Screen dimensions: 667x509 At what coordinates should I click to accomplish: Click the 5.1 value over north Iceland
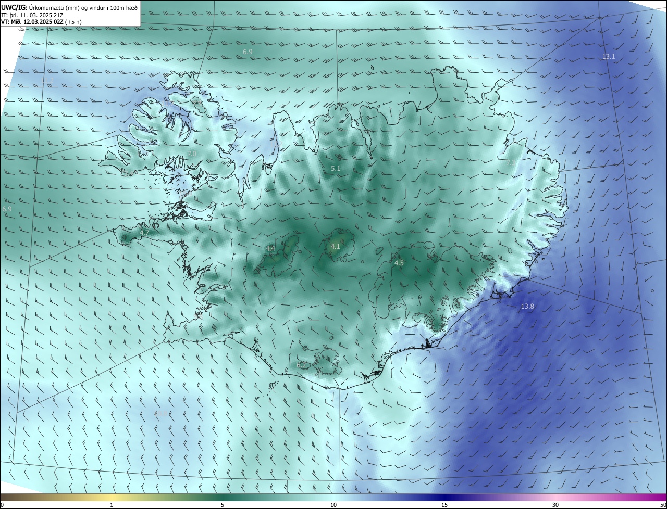[x=336, y=168]
